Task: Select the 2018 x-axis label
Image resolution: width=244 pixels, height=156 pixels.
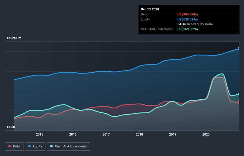Action: pyautogui.click(x=139, y=134)
